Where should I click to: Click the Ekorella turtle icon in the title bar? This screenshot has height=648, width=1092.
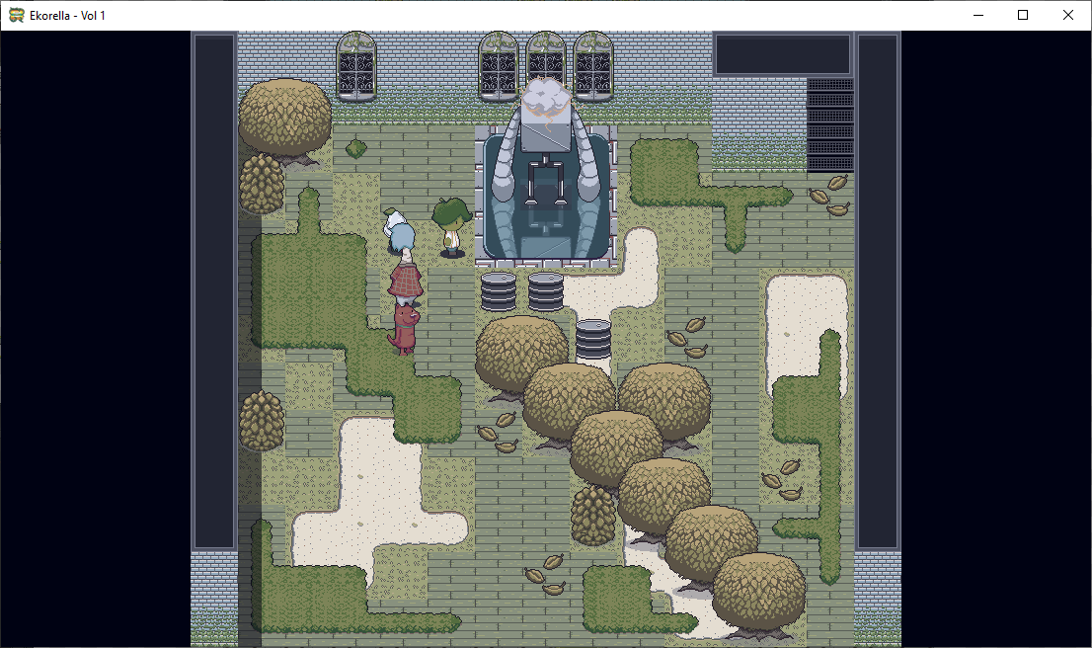[x=14, y=15]
